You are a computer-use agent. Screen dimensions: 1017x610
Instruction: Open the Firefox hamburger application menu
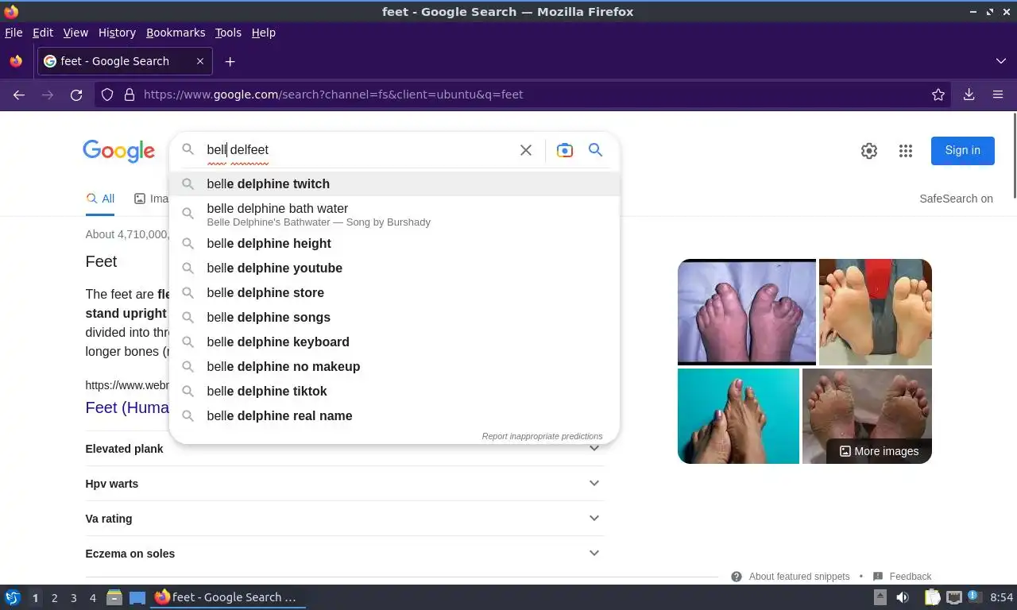[998, 95]
